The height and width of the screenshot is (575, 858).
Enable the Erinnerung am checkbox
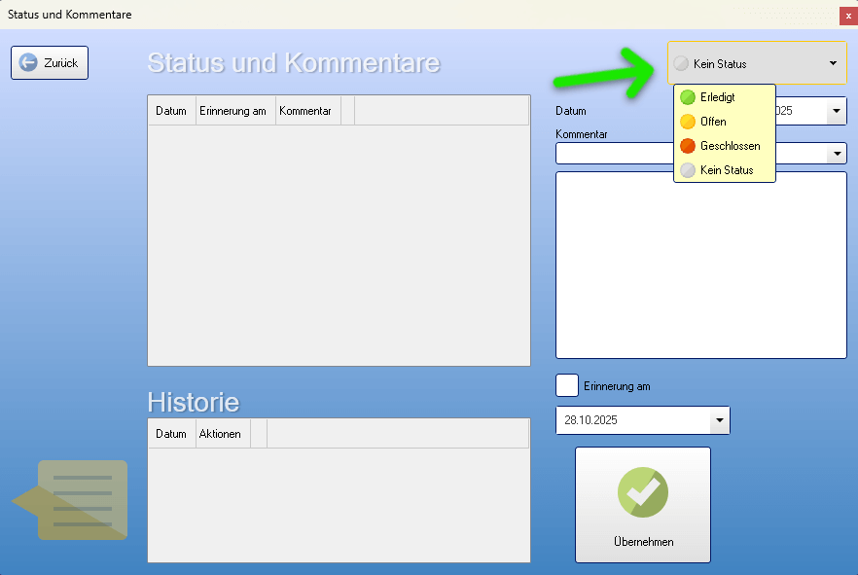coord(567,385)
